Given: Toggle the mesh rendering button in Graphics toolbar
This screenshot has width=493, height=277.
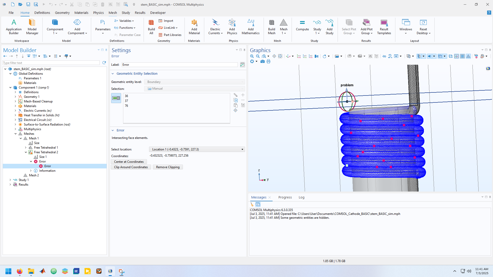Looking at the screenshot, I should pos(468,56).
